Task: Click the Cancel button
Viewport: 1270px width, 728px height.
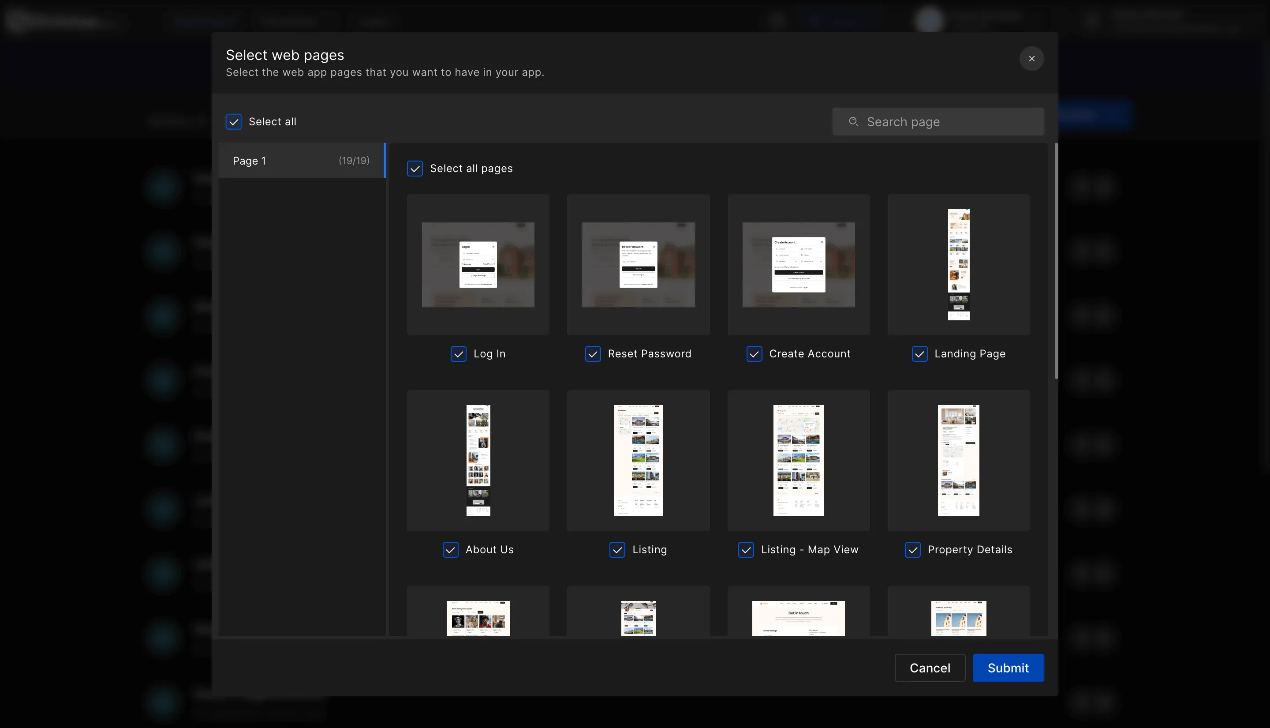Action: click(929, 668)
